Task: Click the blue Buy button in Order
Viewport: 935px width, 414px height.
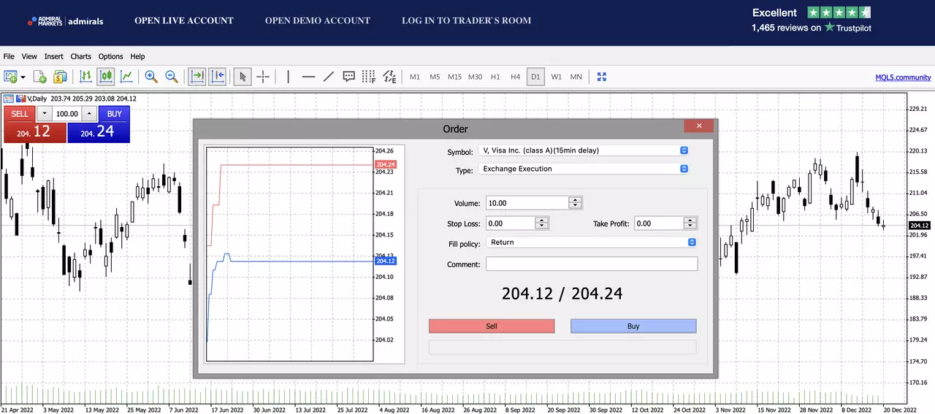Action: click(633, 326)
